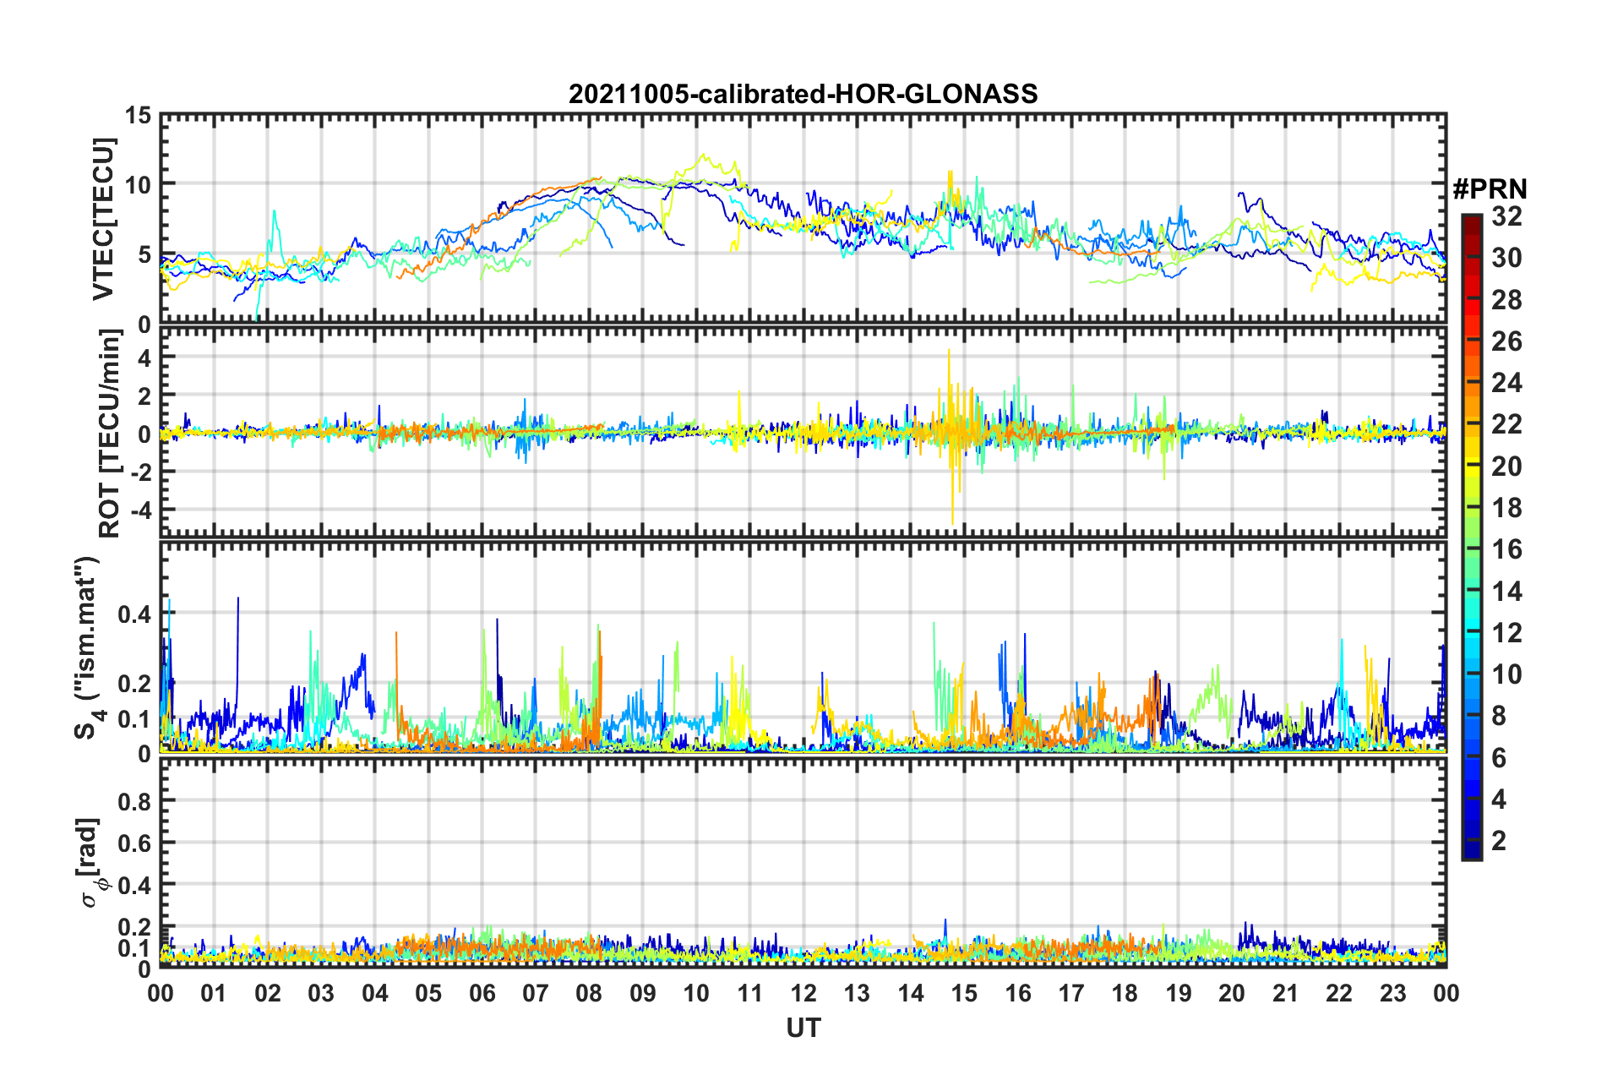Click the VTEC[TECU] axis label
1607x1075 pixels.
coord(103,219)
